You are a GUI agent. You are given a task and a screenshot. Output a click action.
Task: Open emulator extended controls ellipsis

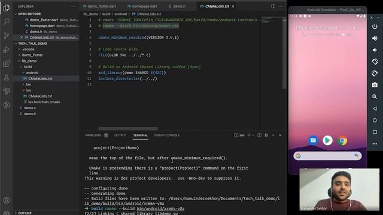coord(375,144)
